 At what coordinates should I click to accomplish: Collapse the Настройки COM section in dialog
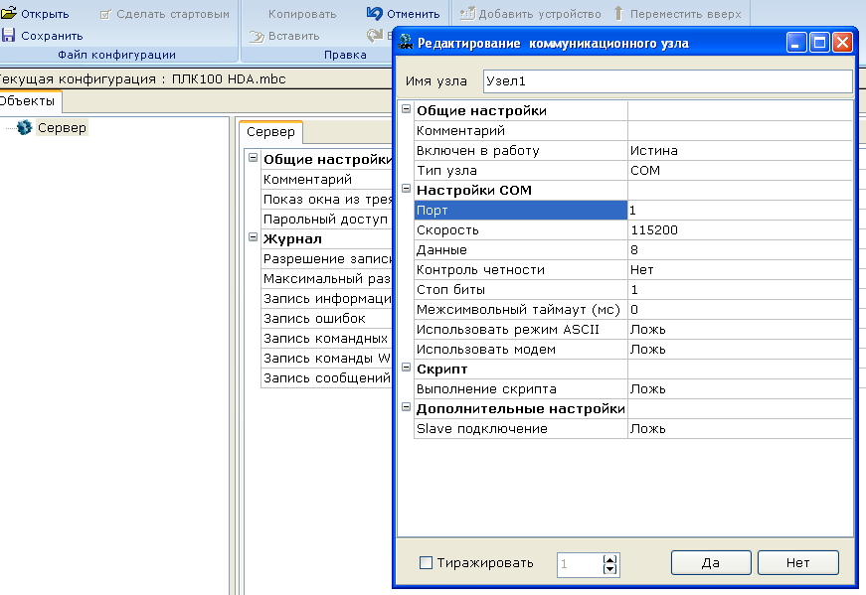click(406, 189)
